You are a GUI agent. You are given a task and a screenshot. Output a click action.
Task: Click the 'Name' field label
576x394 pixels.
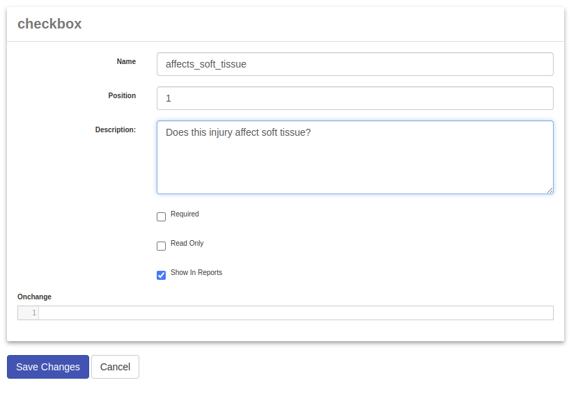click(126, 62)
